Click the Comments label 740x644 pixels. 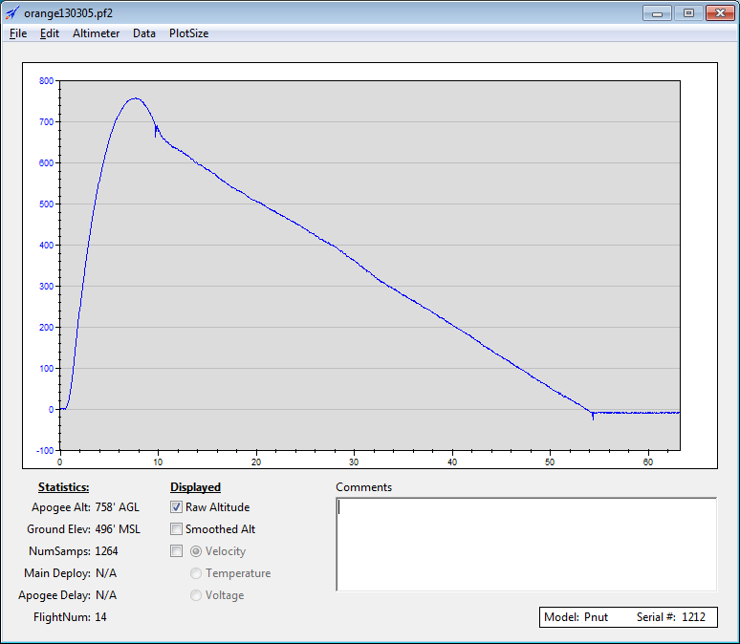[x=364, y=487]
